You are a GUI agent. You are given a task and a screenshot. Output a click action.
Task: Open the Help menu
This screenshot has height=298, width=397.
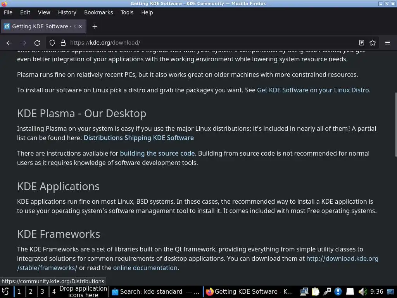tap(147, 12)
